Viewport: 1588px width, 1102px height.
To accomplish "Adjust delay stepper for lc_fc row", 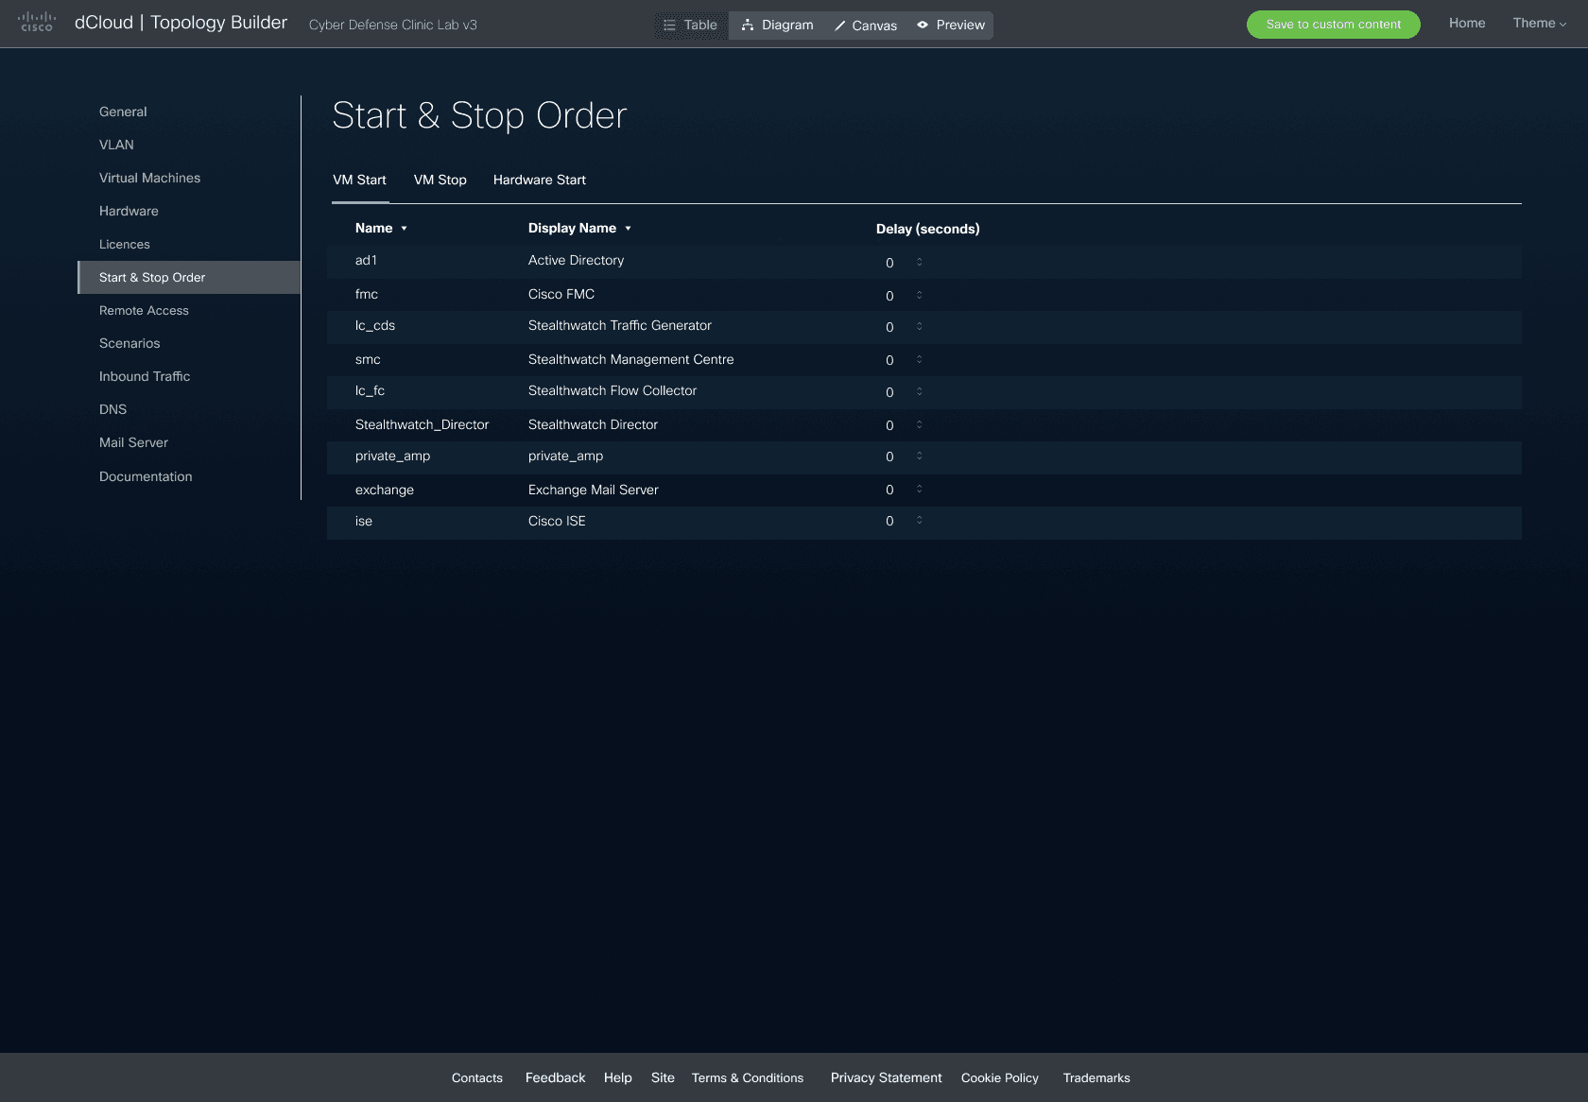I will (919, 391).
